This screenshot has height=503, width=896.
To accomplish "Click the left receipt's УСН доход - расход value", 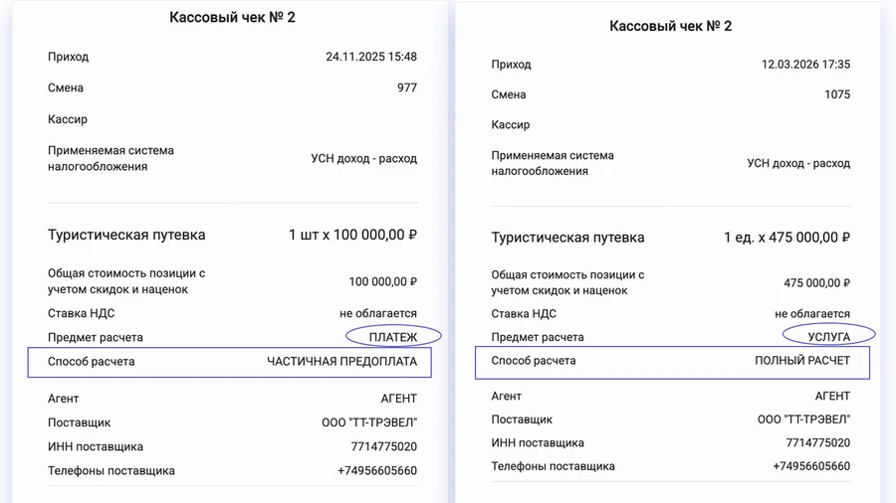I will [363, 159].
